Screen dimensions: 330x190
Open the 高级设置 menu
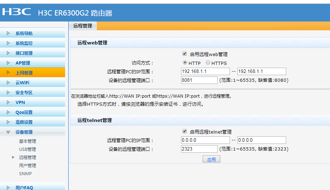pyautogui.click(x=24, y=122)
